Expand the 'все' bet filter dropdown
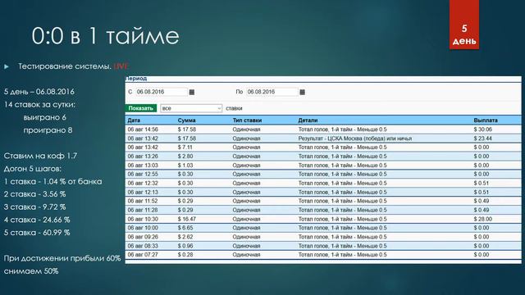The image size is (525, 295). (x=191, y=108)
